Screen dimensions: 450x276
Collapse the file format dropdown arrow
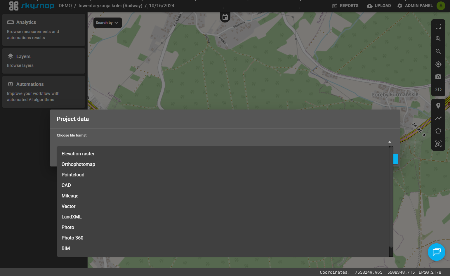tap(390, 142)
